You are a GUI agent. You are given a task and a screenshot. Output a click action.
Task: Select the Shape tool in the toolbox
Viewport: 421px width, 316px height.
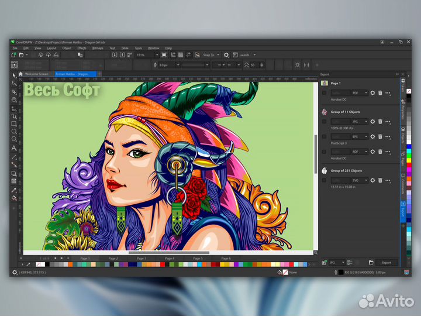tap(14, 84)
